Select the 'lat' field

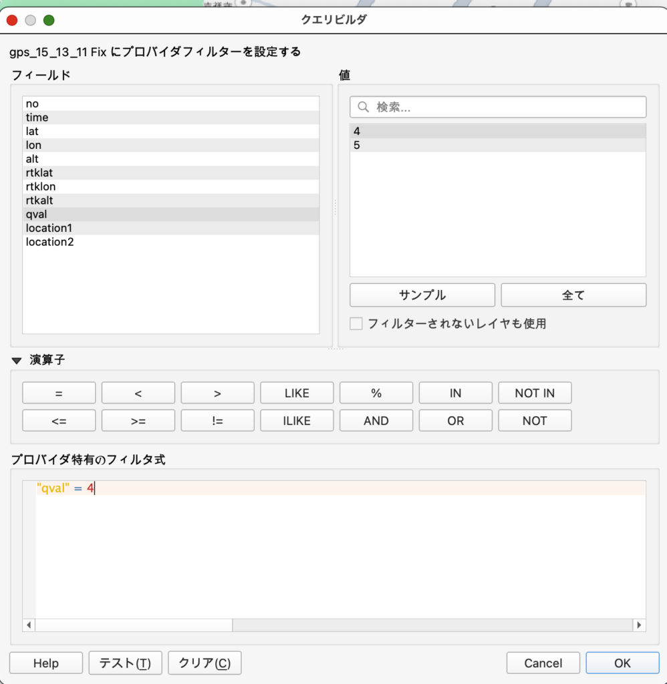tap(170, 132)
